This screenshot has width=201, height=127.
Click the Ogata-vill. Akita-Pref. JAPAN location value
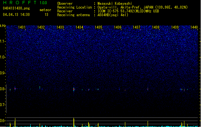(x=143, y=7)
